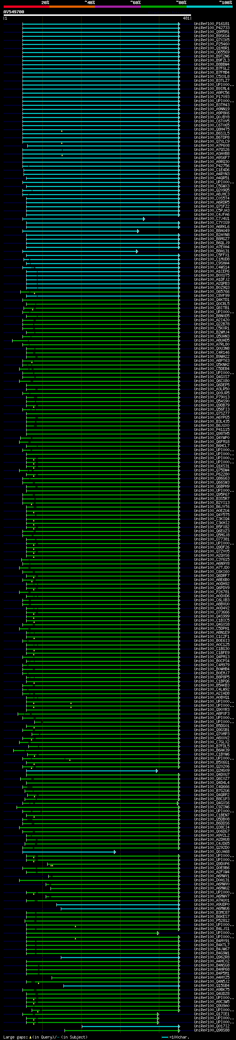Select hit label UniRef100_A1CEP6

pos(212,271)
